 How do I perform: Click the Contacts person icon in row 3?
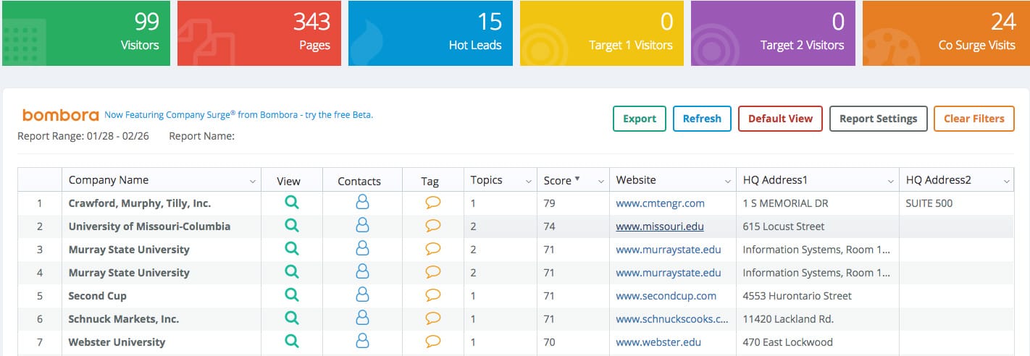(x=362, y=249)
